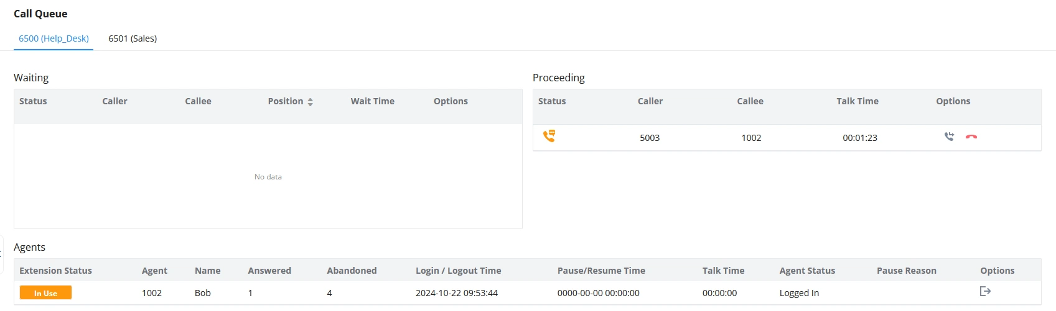Screen dimensions: 1056x311
Task: Hang up the call from 5003
Action: click(x=971, y=137)
